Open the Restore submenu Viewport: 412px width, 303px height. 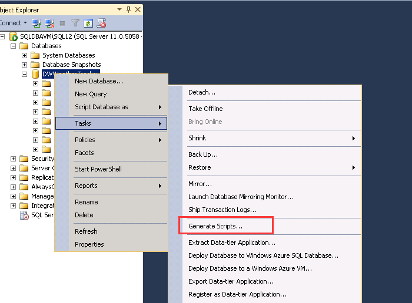[x=265, y=167]
